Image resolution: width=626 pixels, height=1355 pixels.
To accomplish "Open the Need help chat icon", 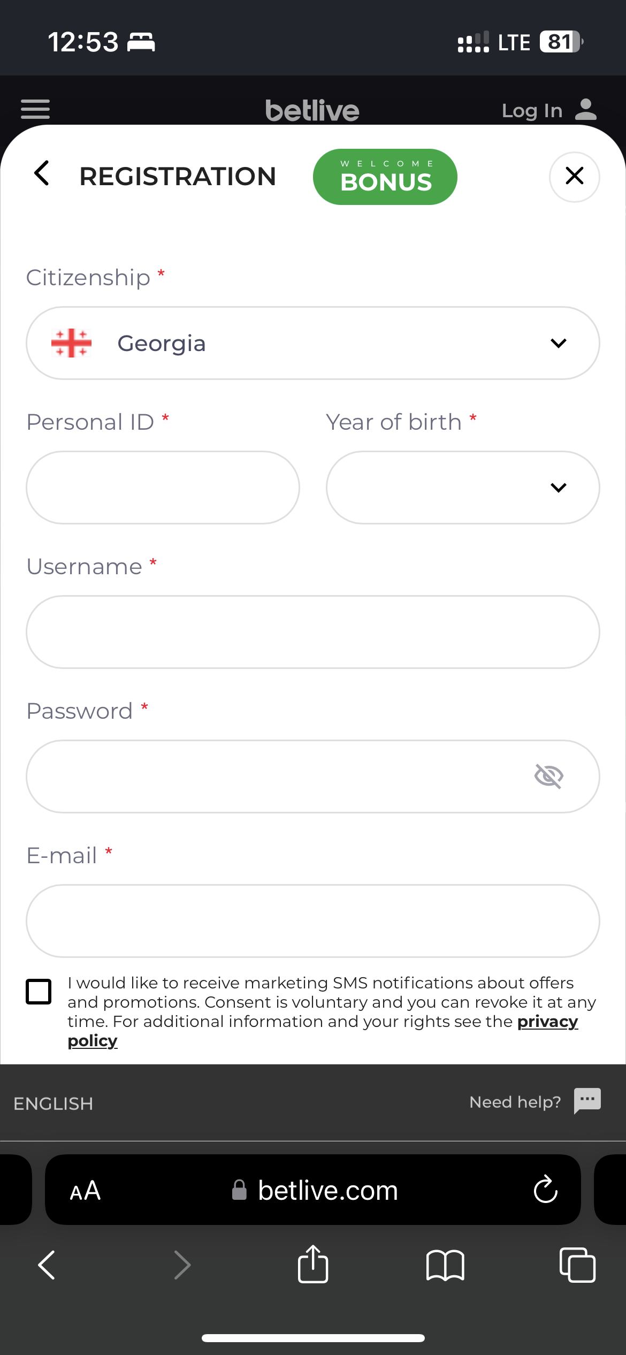I will pos(587,1100).
